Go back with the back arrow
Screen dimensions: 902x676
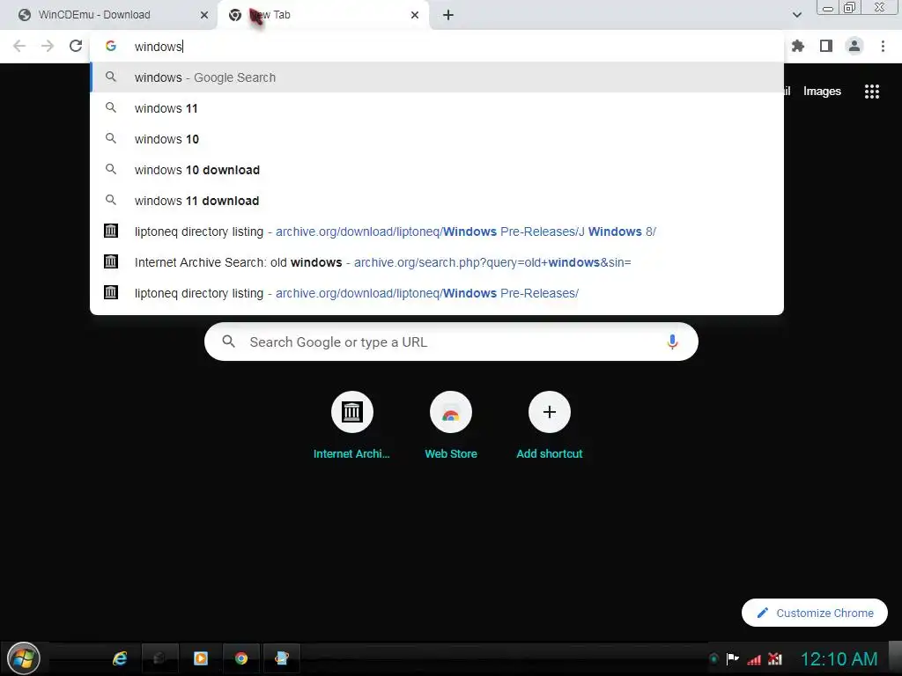(19, 46)
